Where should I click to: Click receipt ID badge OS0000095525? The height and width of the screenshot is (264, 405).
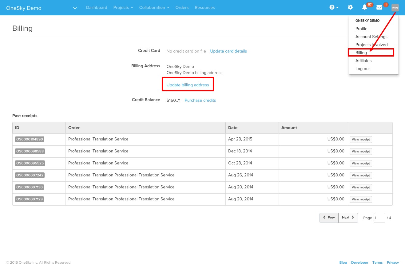click(30, 163)
